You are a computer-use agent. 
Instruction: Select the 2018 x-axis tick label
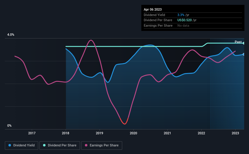click(x=66, y=133)
